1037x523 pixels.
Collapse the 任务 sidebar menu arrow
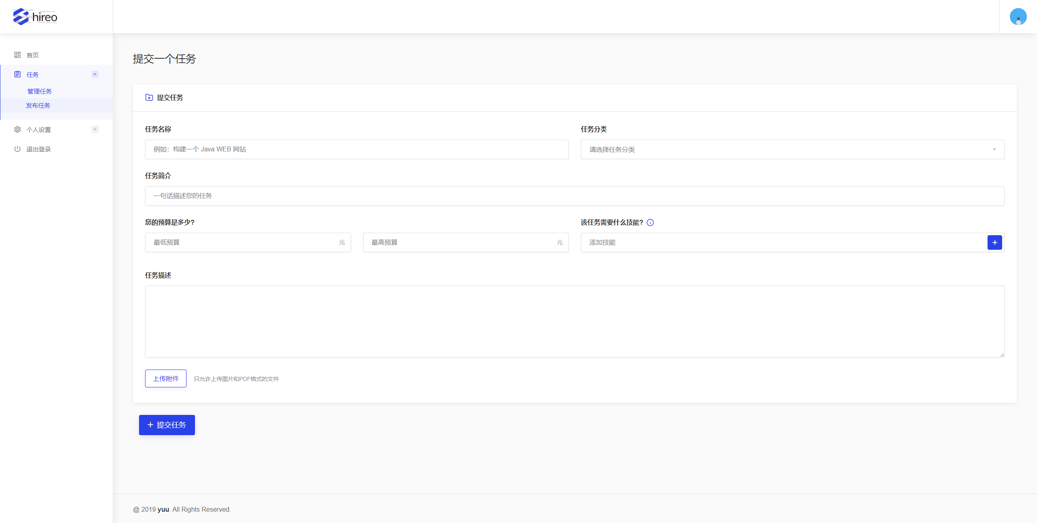(x=95, y=74)
